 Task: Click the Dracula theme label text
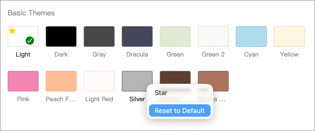point(137,54)
